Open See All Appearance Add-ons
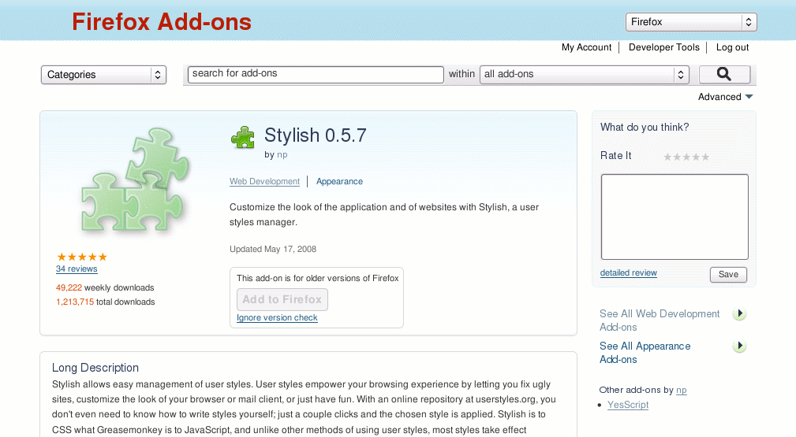This screenshot has height=437, width=796. click(645, 353)
